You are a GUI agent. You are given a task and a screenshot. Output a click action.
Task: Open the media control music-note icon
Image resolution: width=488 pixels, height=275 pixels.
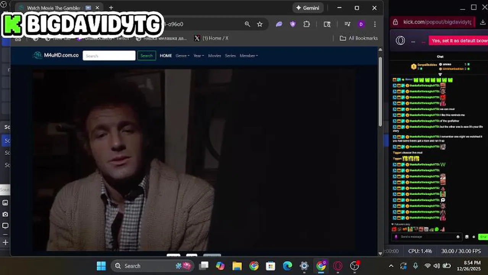(x=347, y=24)
